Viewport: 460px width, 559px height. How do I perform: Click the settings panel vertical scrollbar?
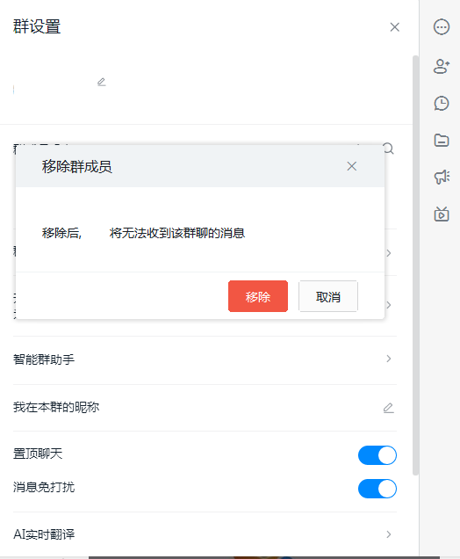415,265
